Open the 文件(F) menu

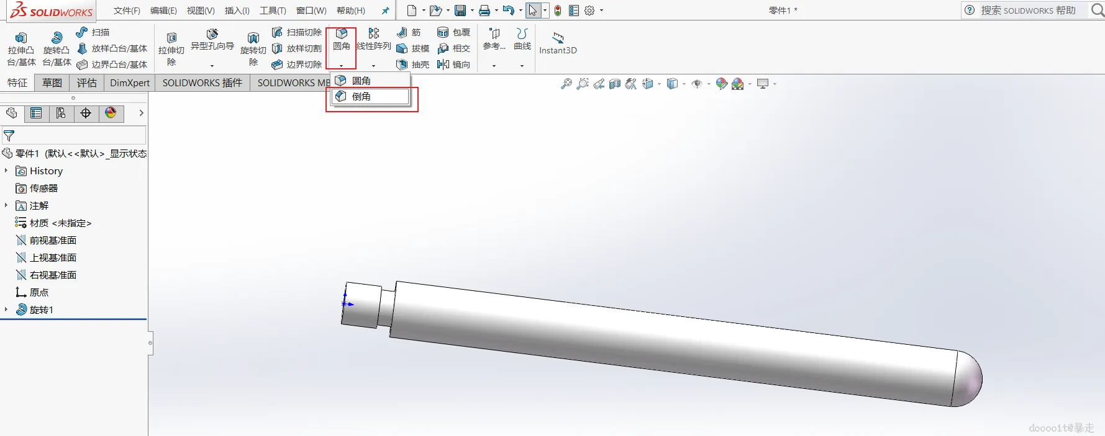pos(127,11)
